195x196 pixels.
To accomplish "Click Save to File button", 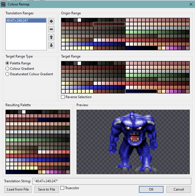I will (x=46, y=189).
